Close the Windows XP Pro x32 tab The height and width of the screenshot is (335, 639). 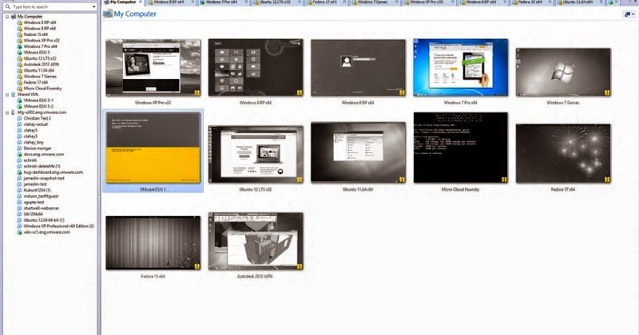(453, 2)
